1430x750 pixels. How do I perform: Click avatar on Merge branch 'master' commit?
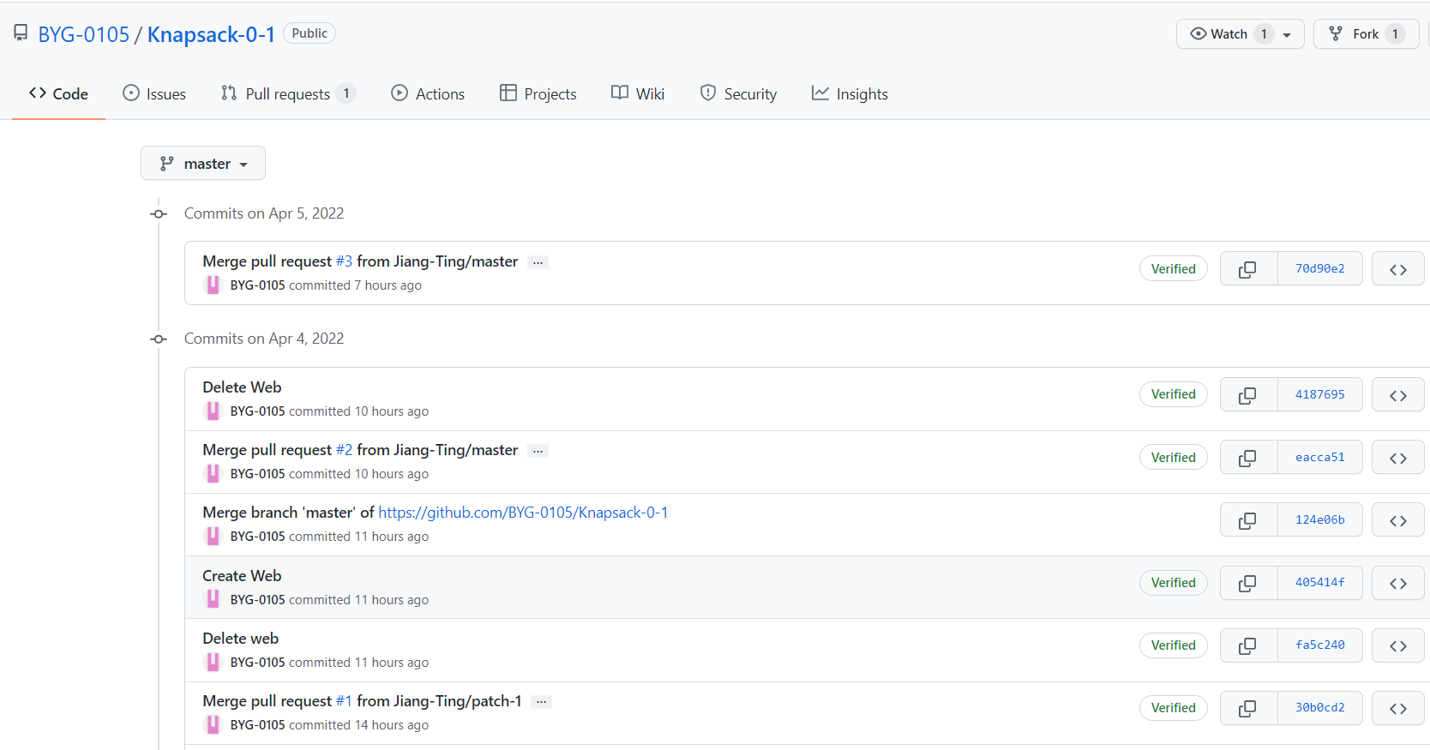point(213,537)
